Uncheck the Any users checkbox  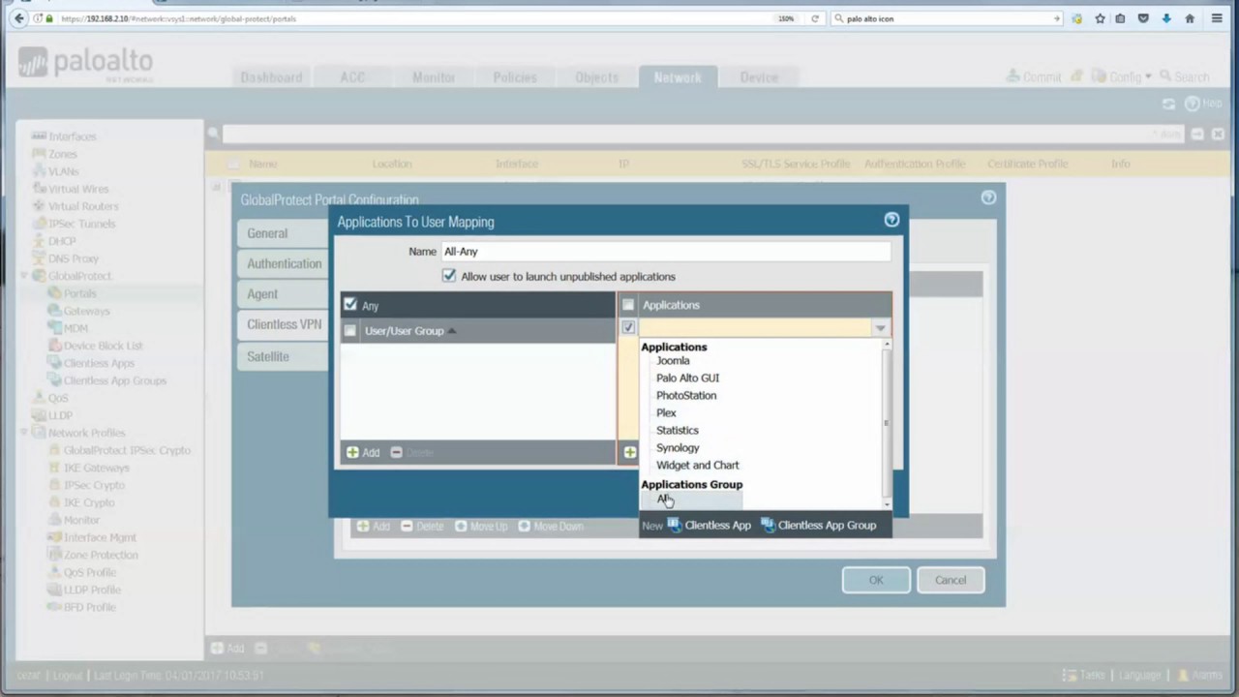(x=350, y=304)
